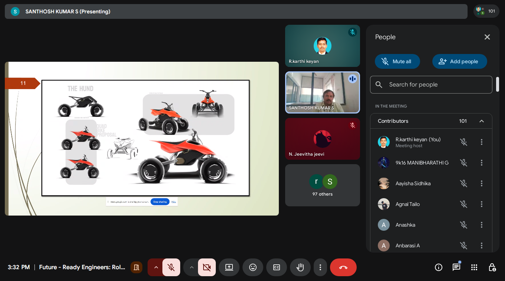Open the emoji reactions button
Screen dimensions: 505x281
[253, 267]
